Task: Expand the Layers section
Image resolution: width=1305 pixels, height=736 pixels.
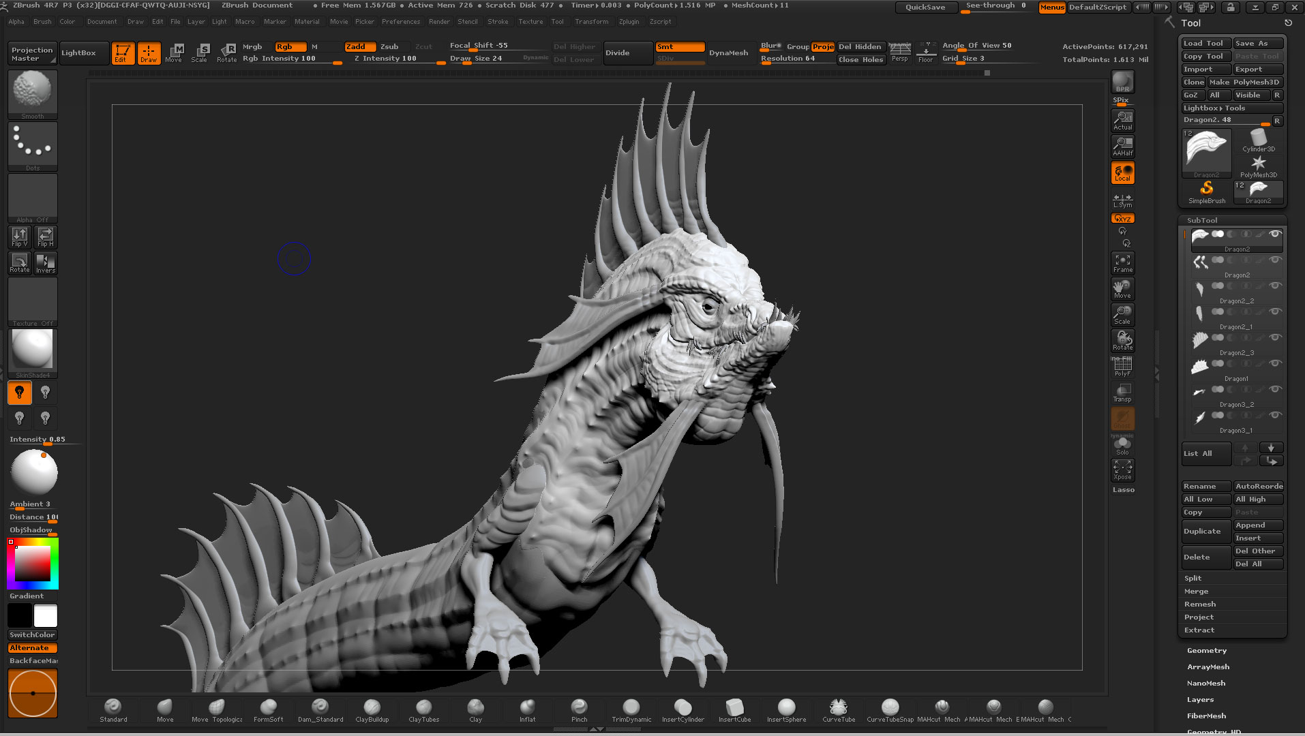Action: click(1200, 700)
